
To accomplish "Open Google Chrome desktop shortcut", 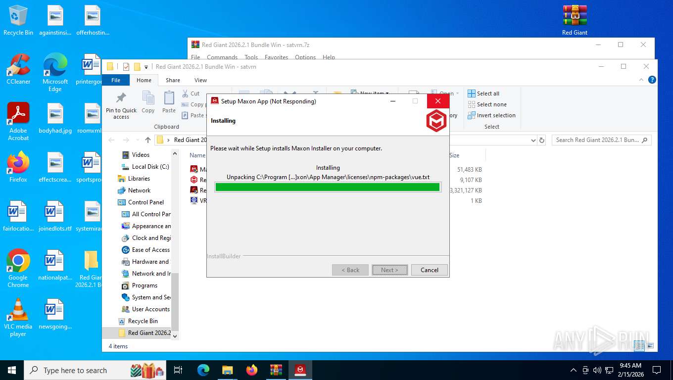I will [18, 269].
